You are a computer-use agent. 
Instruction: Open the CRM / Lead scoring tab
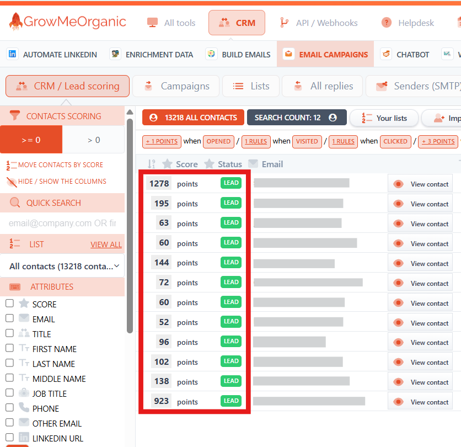pyautogui.click(x=67, y=86)
